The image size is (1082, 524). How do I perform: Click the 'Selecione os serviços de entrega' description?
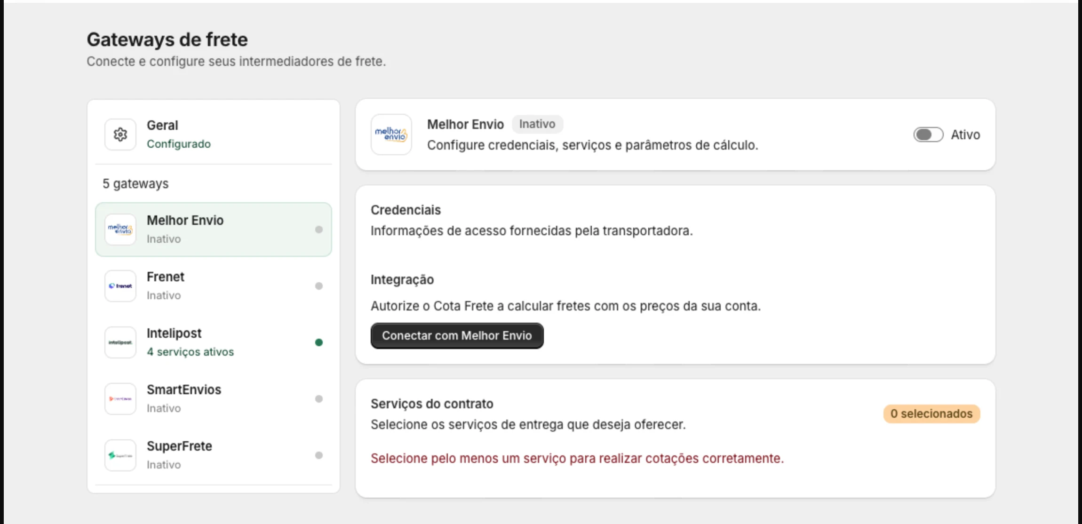(x=528, y=424)
